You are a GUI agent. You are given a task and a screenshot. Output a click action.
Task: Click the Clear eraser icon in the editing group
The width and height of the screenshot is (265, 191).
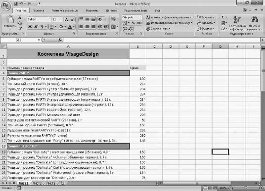[223, 29]
